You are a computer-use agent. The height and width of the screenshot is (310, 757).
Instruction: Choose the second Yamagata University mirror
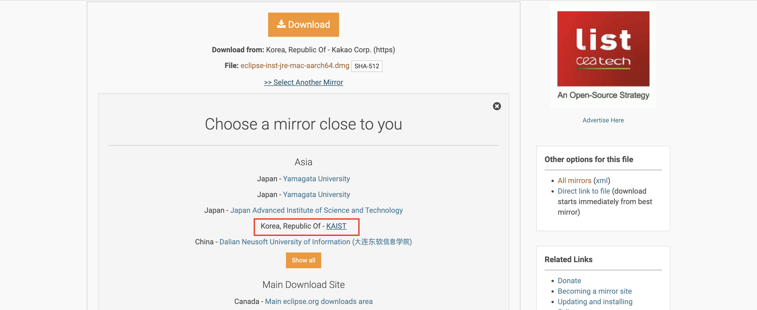tap(316, 194)
